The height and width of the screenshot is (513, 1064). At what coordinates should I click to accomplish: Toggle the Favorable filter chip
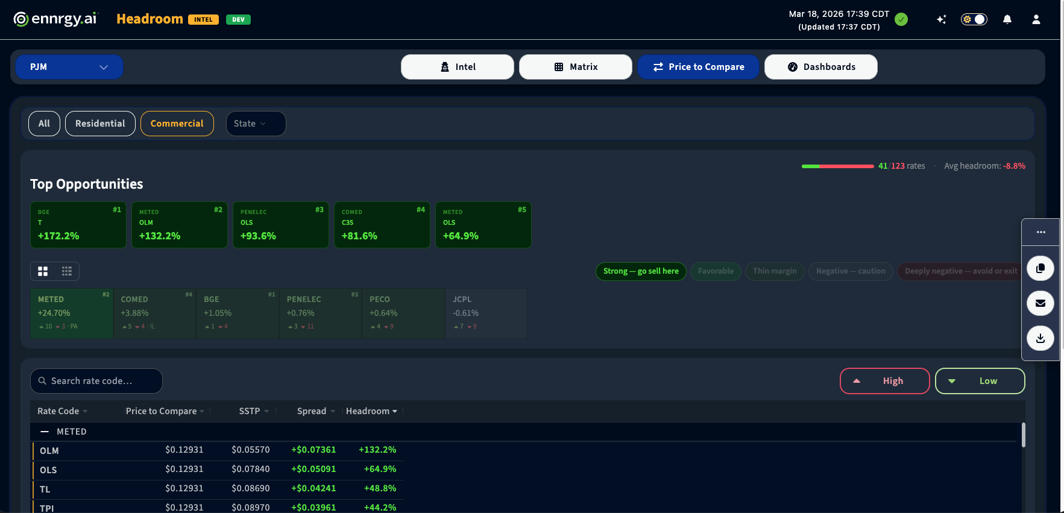[716, 271]
